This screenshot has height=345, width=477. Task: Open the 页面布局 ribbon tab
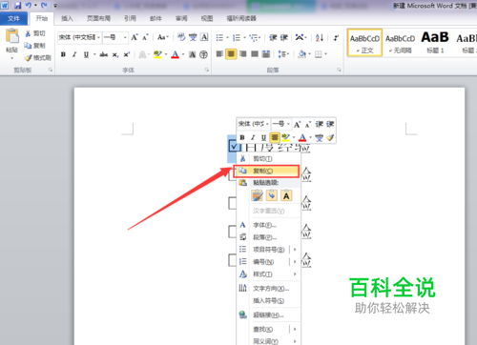98,18
